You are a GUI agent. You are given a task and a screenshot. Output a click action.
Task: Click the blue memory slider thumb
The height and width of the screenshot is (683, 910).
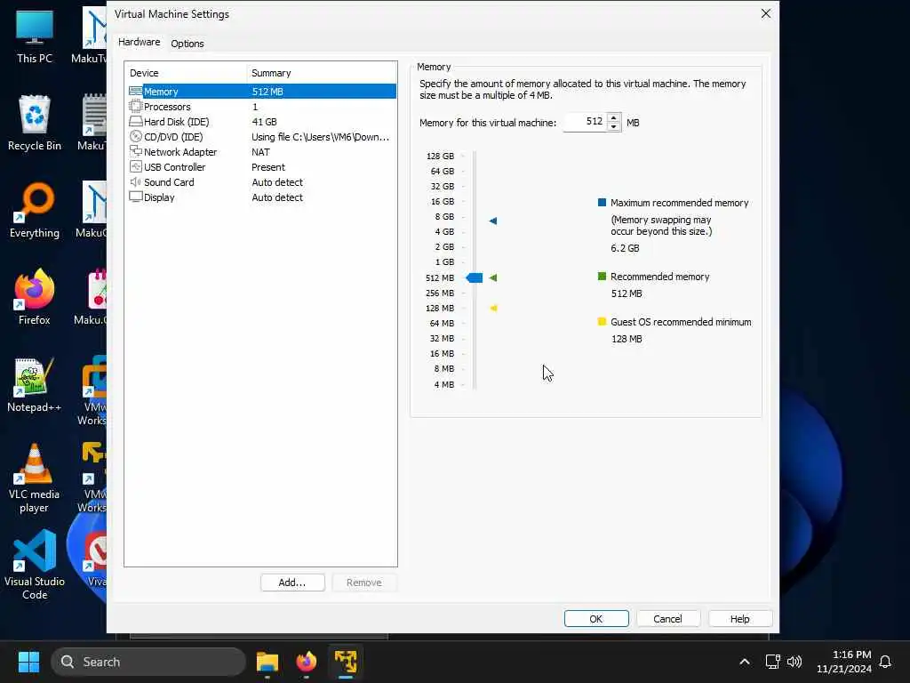pos(475,277)
